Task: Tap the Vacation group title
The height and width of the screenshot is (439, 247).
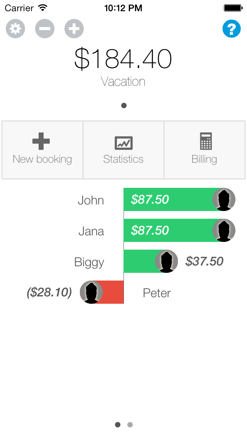Action: click(123, 82)
